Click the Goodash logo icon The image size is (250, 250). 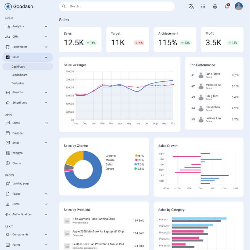(8, 6)
